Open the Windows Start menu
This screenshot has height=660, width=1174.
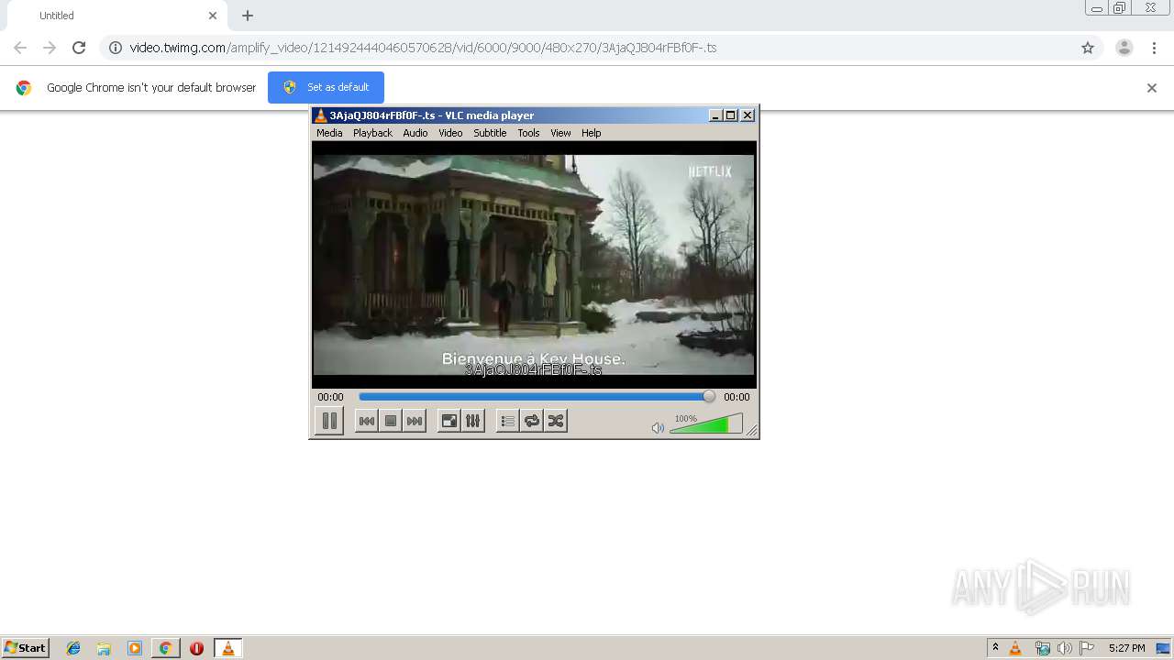(x=25, y=648)
